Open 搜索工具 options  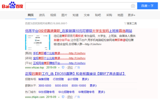click(132, 24)
